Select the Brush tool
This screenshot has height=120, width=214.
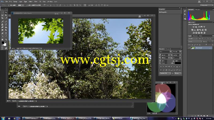6,21
